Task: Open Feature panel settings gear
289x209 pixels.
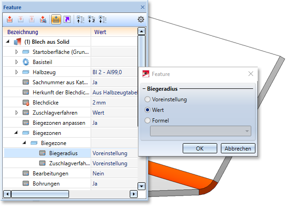Action: pyautogui.click(x=141, y=19)
